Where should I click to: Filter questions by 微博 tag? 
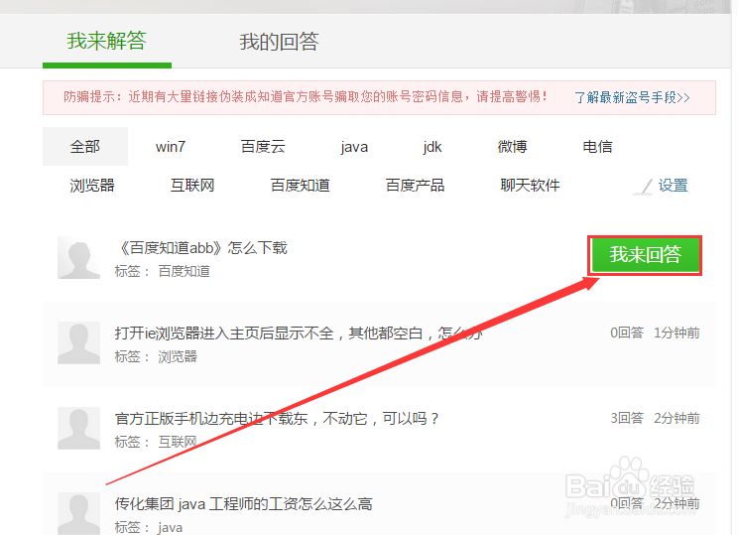coord(513,147)
